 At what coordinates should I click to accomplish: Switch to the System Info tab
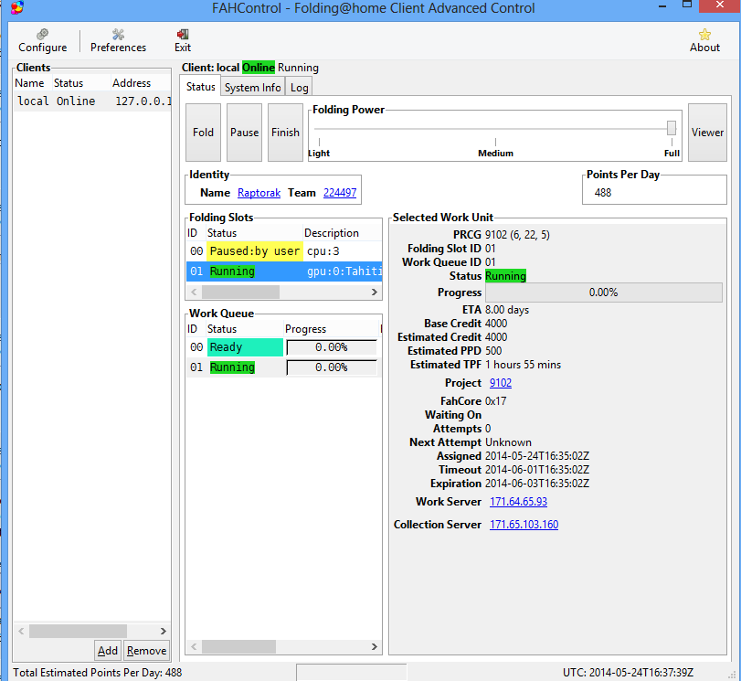click(252, 88)
